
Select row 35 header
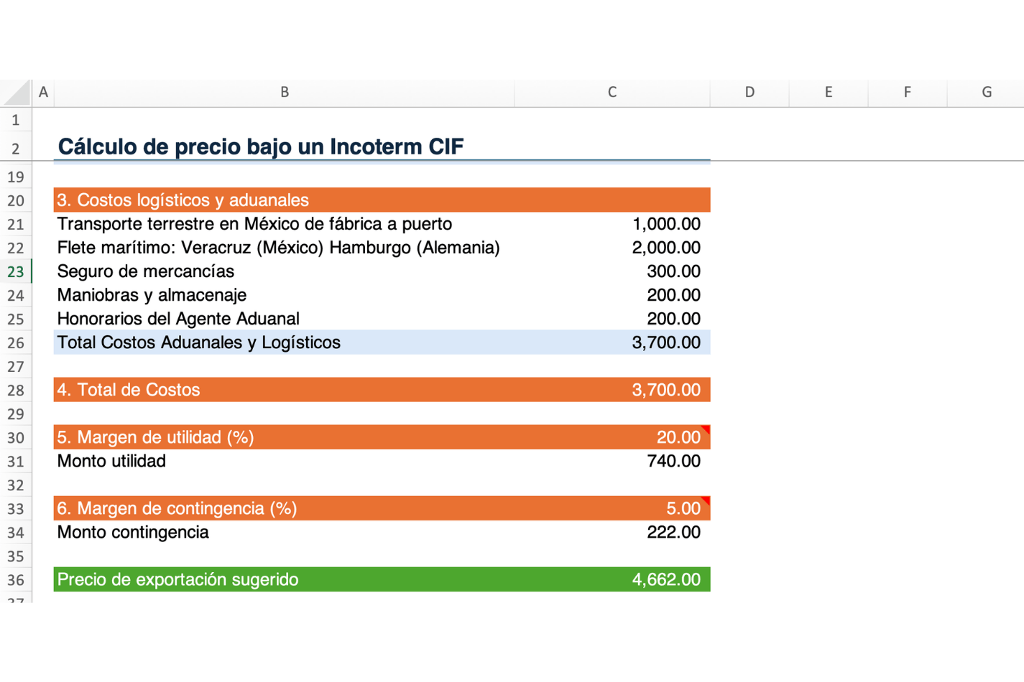[16, 556]
